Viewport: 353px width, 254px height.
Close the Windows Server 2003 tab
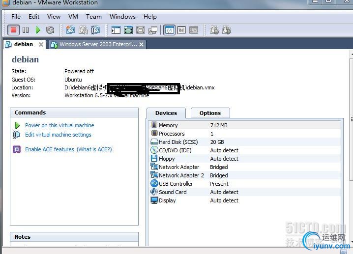tap(142, 45)
